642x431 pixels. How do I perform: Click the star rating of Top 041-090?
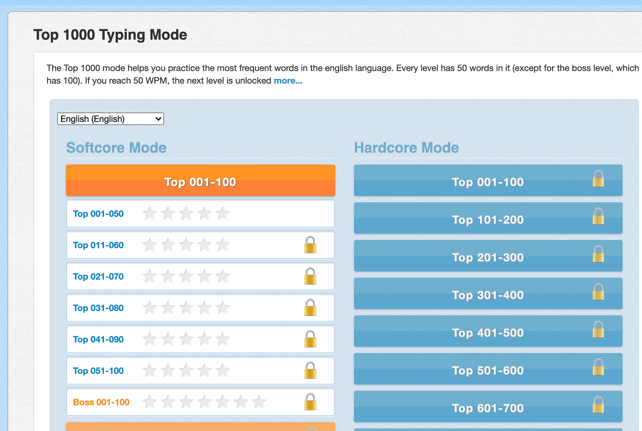[186, 339]
